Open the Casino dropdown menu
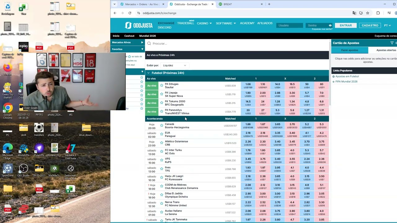Image resolution: width=397 pixels, height=223 pixels. click(204, 23)
